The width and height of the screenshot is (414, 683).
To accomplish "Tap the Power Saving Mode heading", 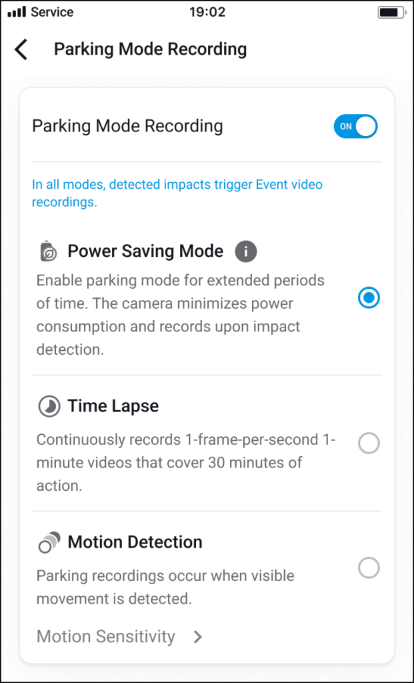I will (x=145, y=251).
